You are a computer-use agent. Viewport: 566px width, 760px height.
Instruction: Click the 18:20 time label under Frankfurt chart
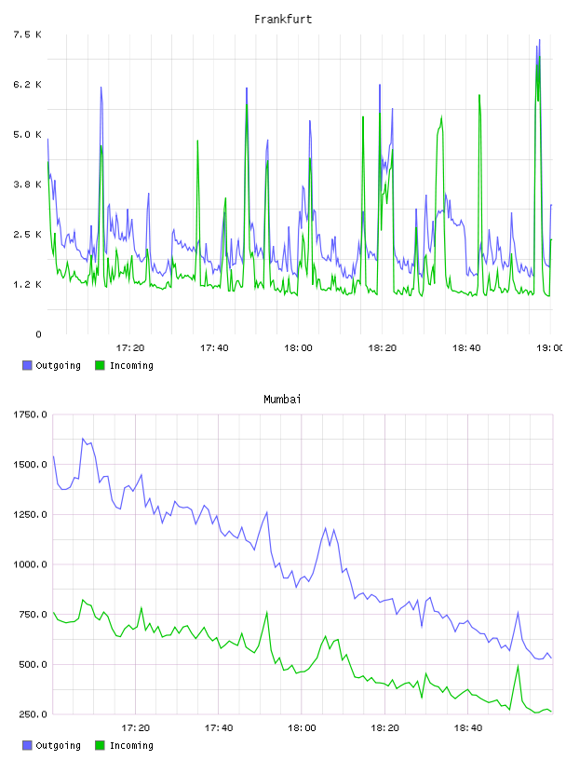383,348
